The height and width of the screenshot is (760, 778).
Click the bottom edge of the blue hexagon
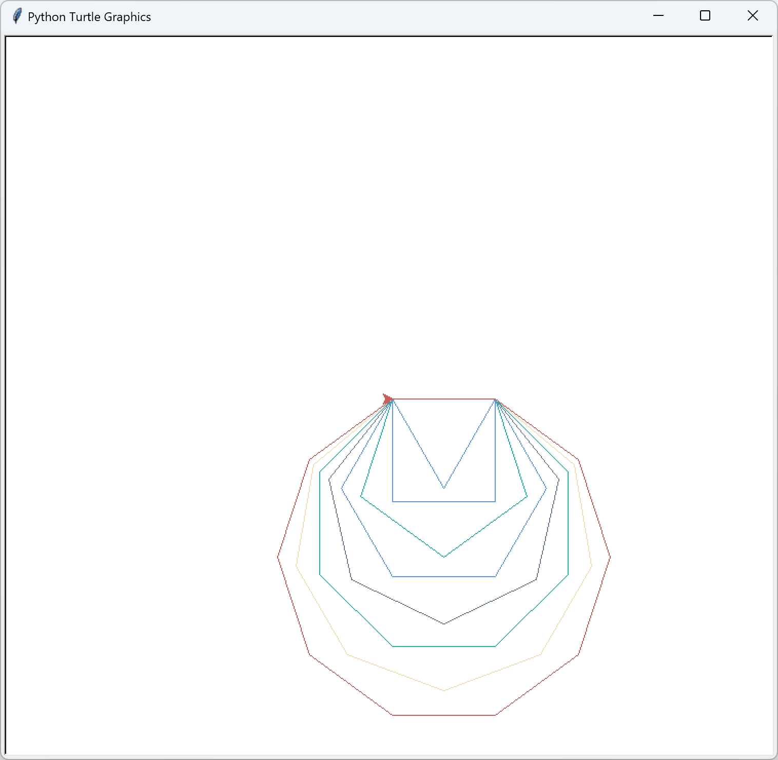[444, 576]
